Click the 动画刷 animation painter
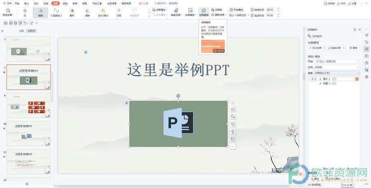Viewport: 371px width, 188px height. coord(217,10)
